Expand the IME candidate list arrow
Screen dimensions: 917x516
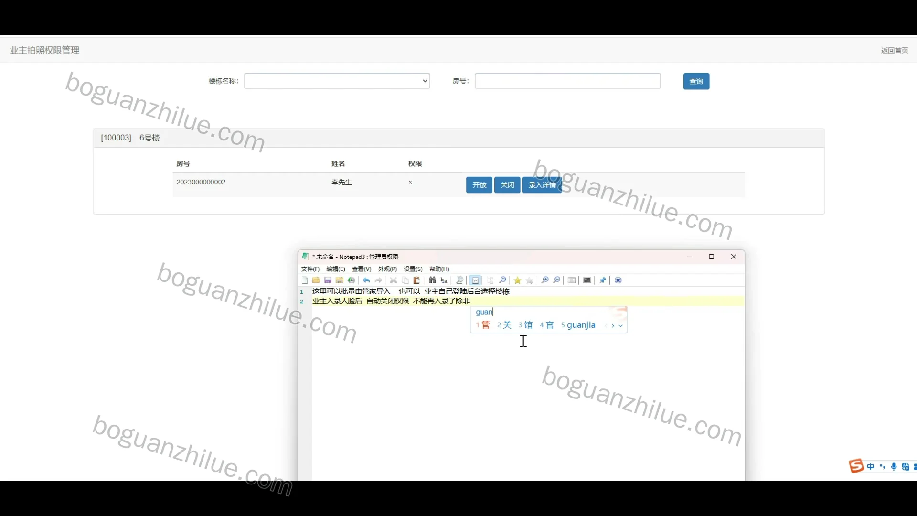pos(620,326)
